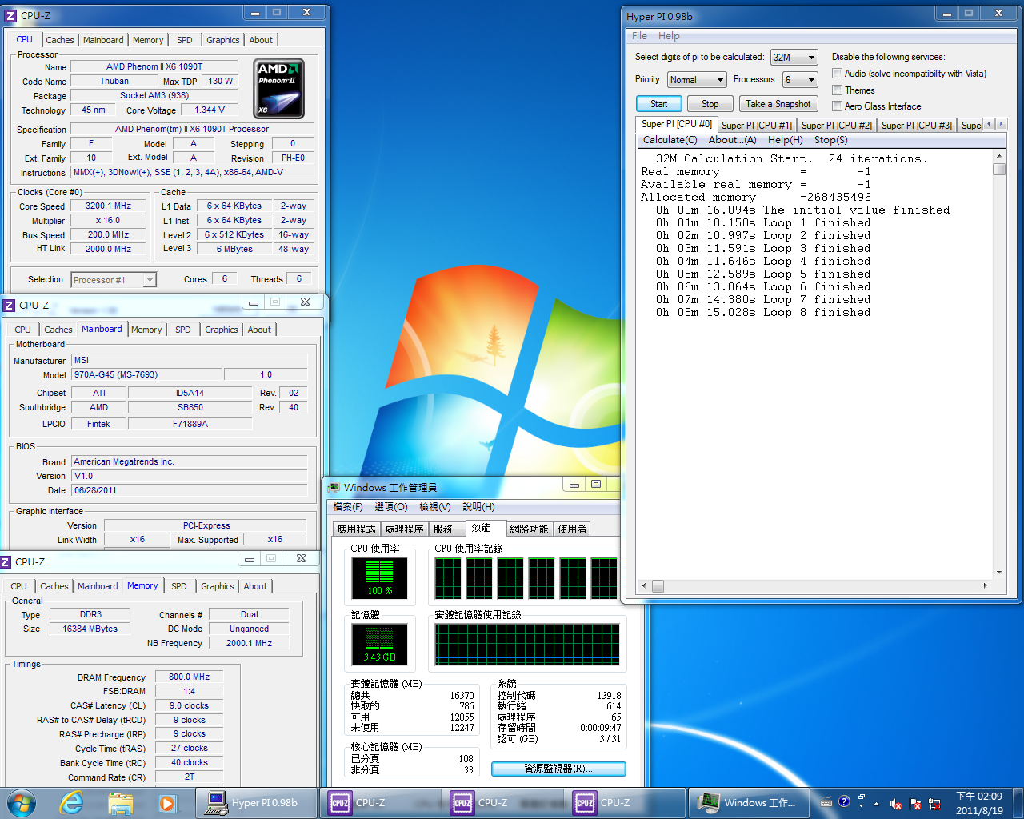Open Caches tab in top CPU-Z window
The width and height of the screenshot is (1024, 819).
pos(59,40)
